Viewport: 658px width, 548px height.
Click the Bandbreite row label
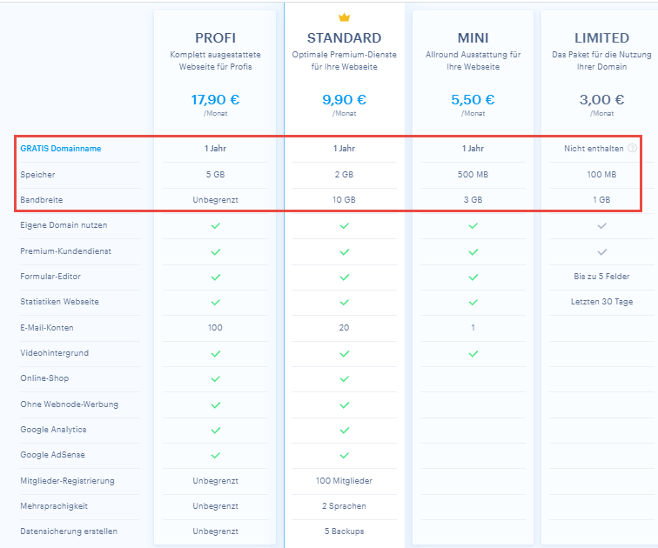tap(42, 199)
